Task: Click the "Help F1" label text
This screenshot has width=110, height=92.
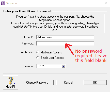Action: pos(10,87)
